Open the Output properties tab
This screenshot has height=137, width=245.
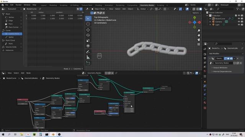pyautogui.click(x=205, y=58)
